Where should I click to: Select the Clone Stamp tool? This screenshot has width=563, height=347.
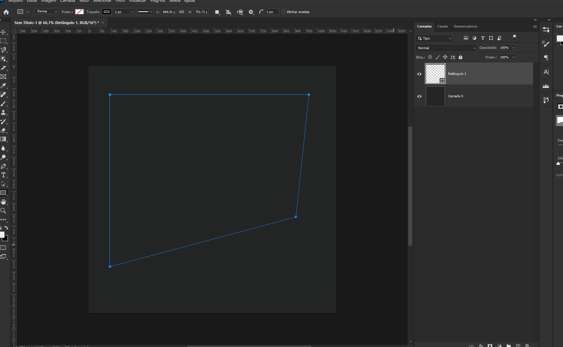tap(3, 112)
